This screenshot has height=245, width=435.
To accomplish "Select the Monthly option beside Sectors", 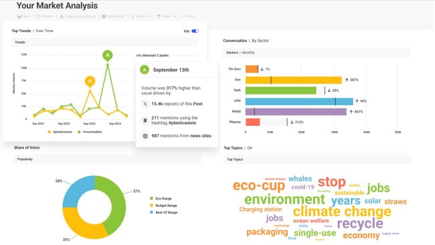I will tap(248, 52).
